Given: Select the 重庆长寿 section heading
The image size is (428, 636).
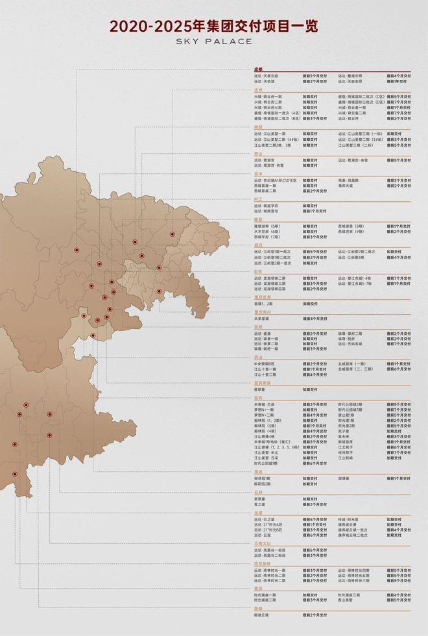Looking at the screenshot, I should click(x=263, y=297).
